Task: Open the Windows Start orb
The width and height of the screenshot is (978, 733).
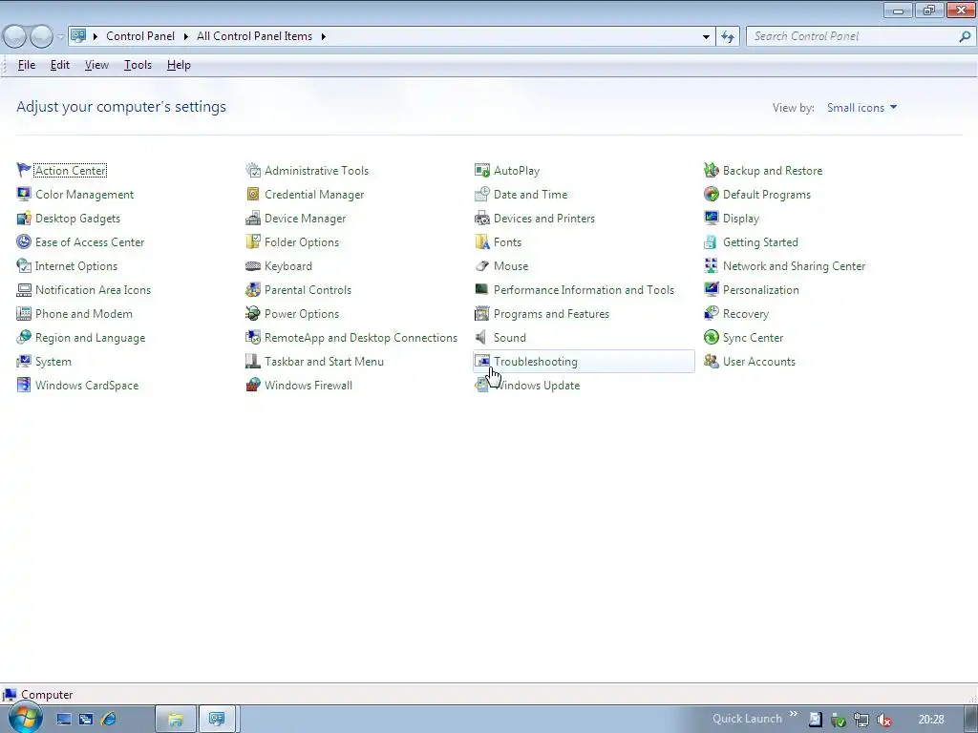Action: [x=25, y=718]
